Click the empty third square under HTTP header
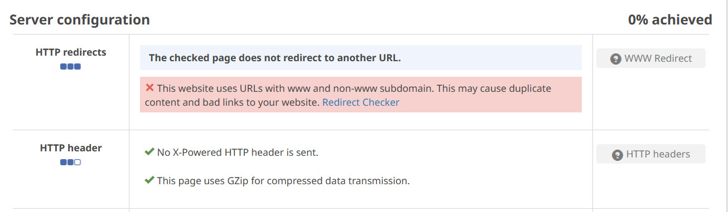This screenshot has width=728, height=212. tap(78, 162)
